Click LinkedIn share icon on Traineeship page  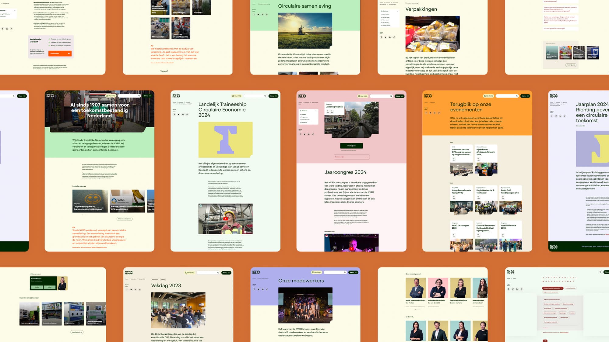183,115
